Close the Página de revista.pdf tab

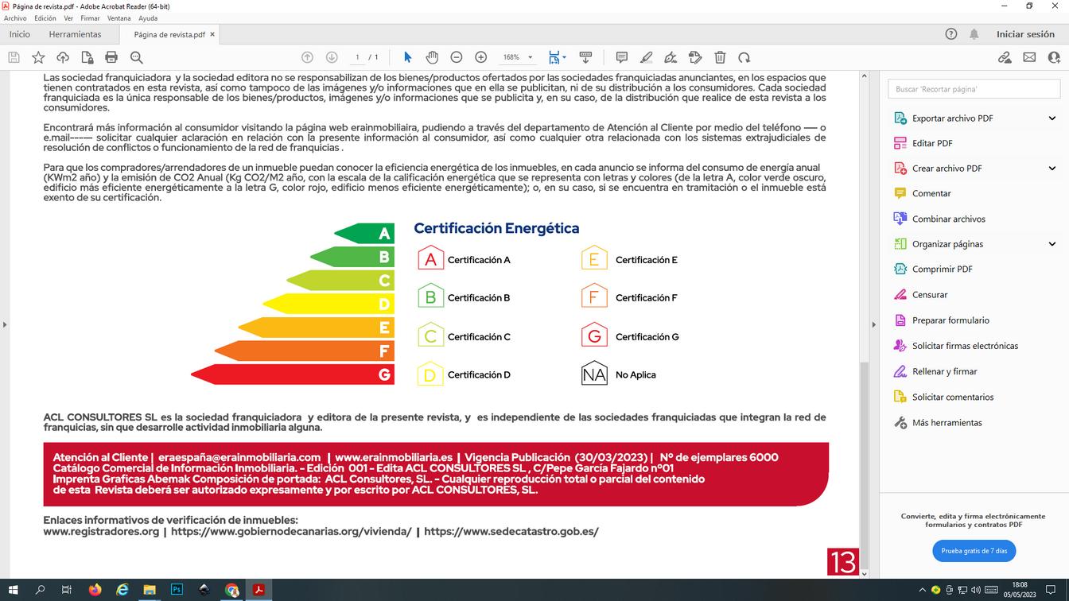pyautogui.click(x=212, y=34)
